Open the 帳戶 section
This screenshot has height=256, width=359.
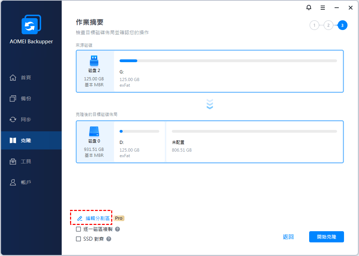click(x=31, y=182)
